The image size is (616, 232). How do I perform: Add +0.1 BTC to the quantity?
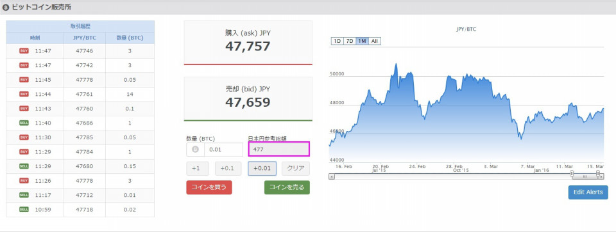point(228,169)
